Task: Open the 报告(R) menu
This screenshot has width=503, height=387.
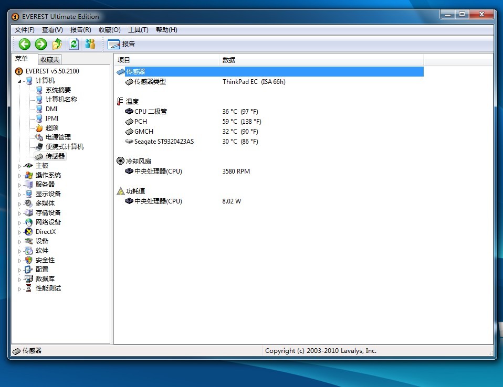Action: (x=80, y=30)
